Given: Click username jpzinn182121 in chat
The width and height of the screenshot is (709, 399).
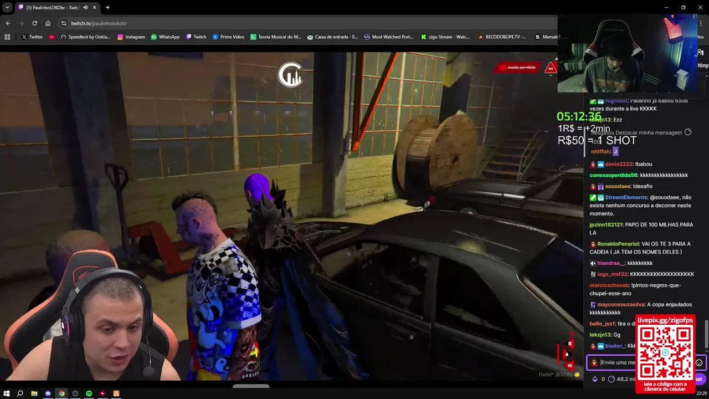Looking at the screenshot, I should (x=606, y=225).
